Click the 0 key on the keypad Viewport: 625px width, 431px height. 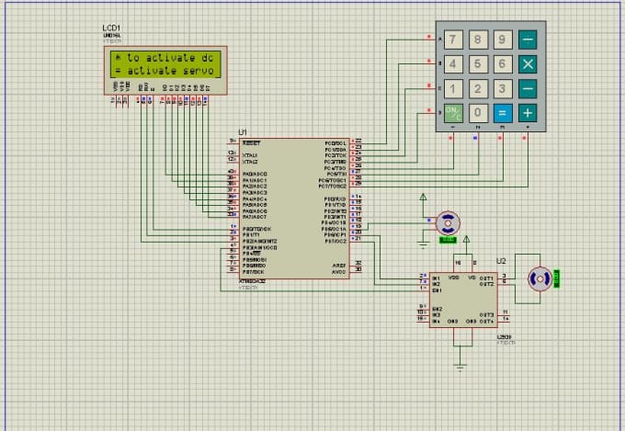[x=478, y=113]
